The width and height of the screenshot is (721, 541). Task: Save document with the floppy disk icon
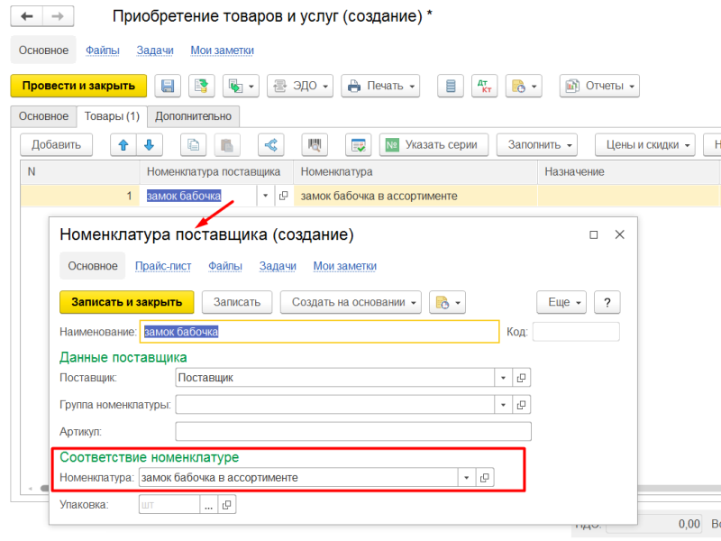tap(168, 86)
